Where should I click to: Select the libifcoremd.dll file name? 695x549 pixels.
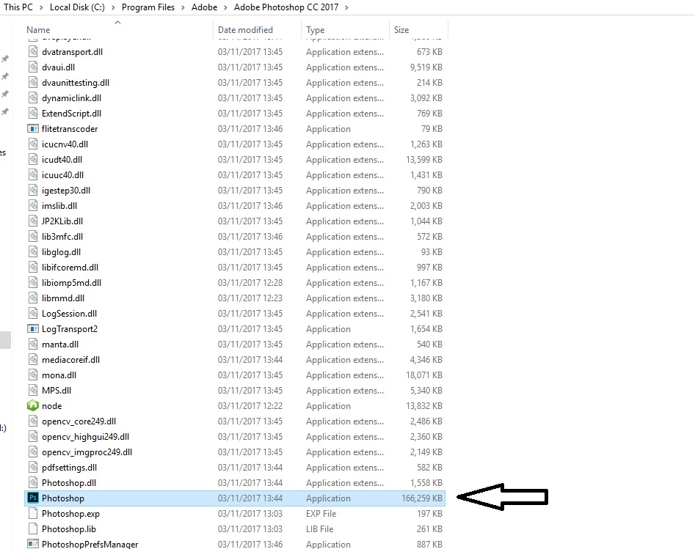(x=70, y=268)
